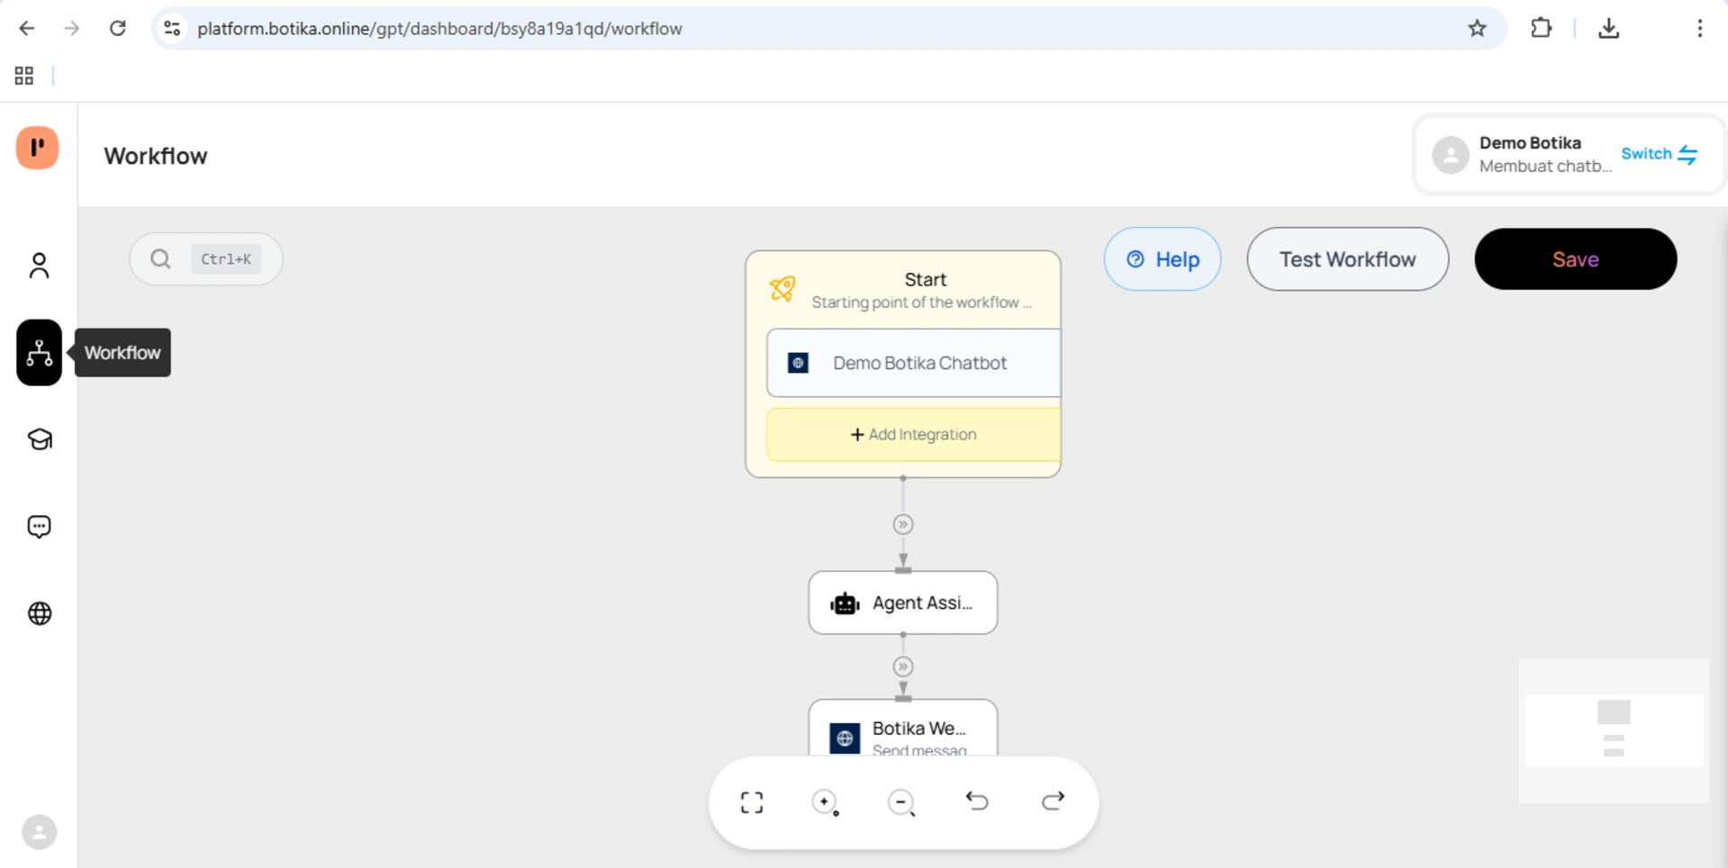Zoom out using the minus icon below the canvas
The image size is (1728, 868).
(901, 801)
